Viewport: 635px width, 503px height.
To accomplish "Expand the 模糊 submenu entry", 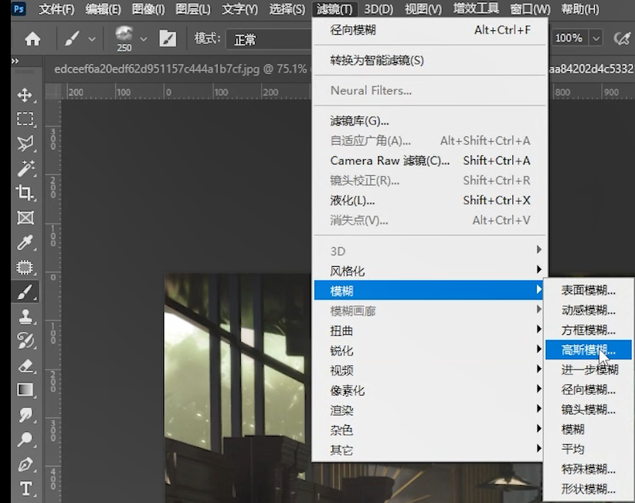I will (429, 290).
